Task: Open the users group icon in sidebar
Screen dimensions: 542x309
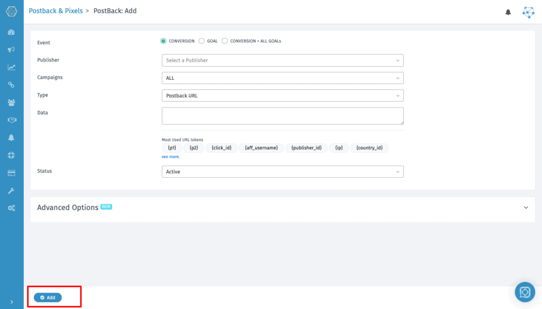Action: tap(12, 103)
